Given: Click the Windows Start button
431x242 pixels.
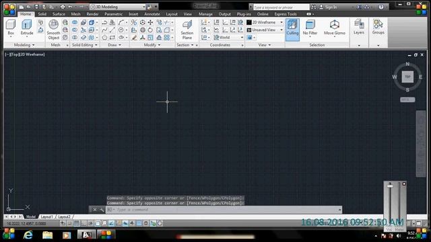Looking at the screenshot, I should point(9,235).
